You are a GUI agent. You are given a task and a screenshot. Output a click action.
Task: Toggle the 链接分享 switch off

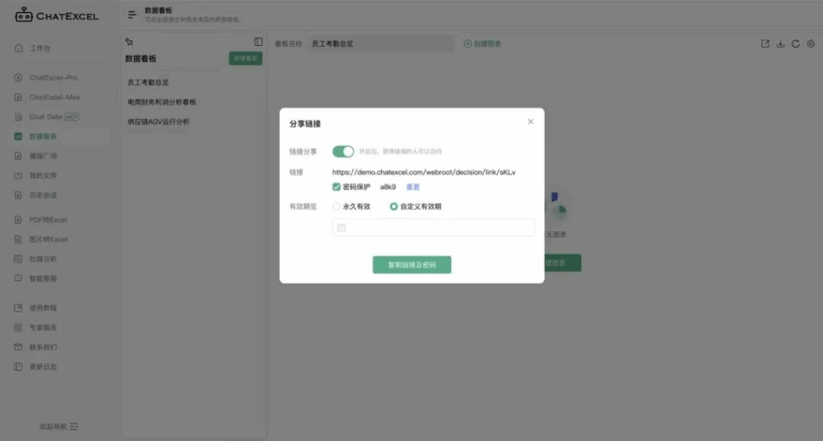342,152
